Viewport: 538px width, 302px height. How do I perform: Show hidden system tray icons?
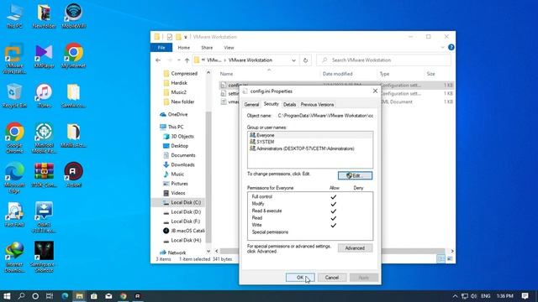coord(456,296)
